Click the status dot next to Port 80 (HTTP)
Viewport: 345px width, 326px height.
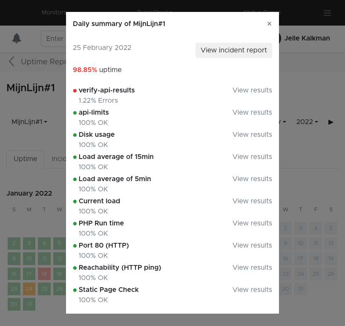click(75, 245)
